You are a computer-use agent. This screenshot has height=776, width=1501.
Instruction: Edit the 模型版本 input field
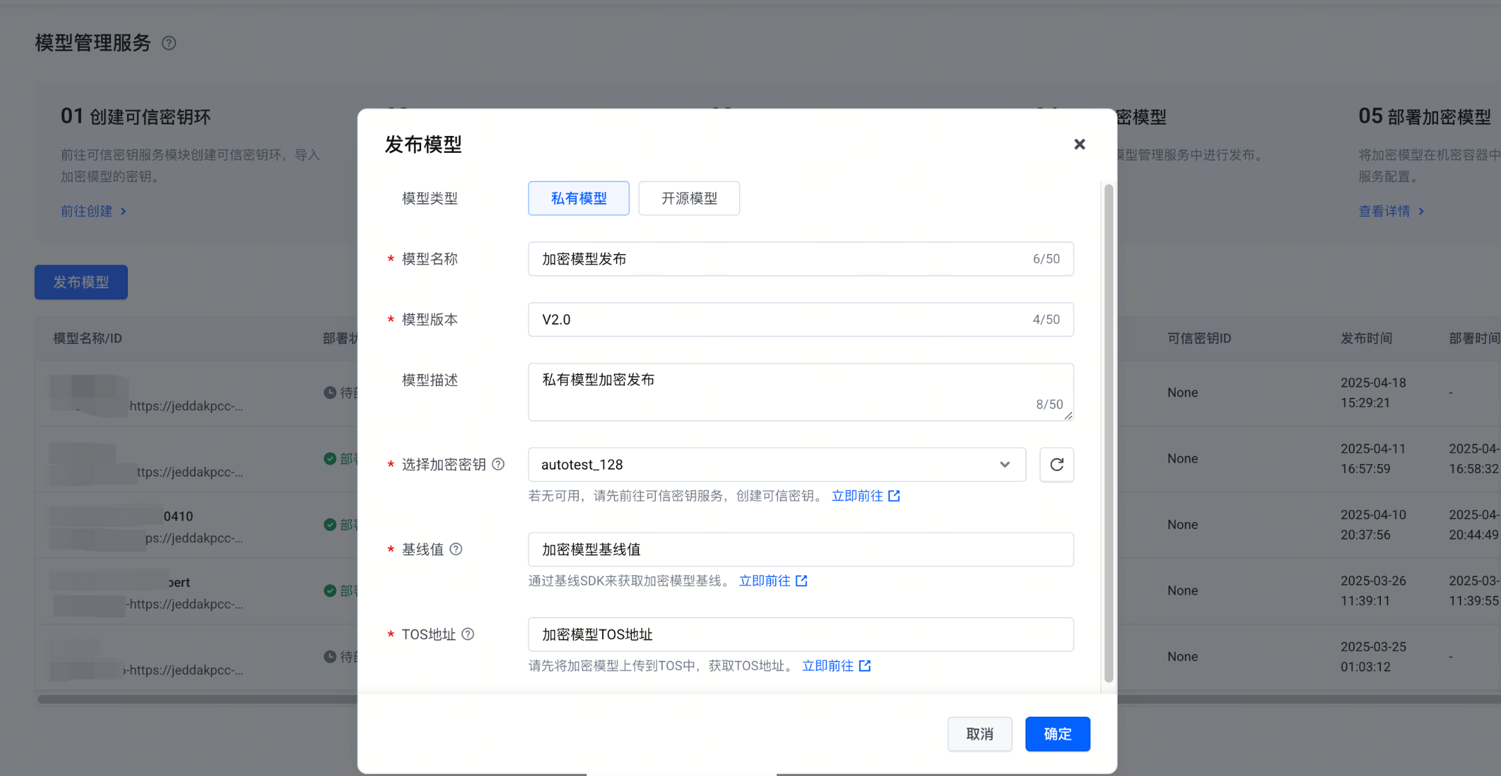coord(800,320)
